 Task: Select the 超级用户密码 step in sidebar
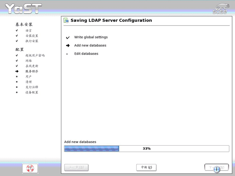pos(35,55)
